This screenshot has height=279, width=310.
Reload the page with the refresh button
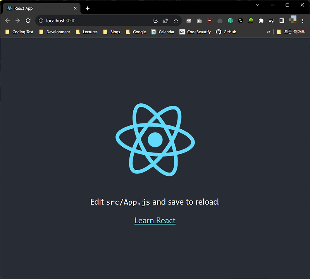click(x=28, y=21)
